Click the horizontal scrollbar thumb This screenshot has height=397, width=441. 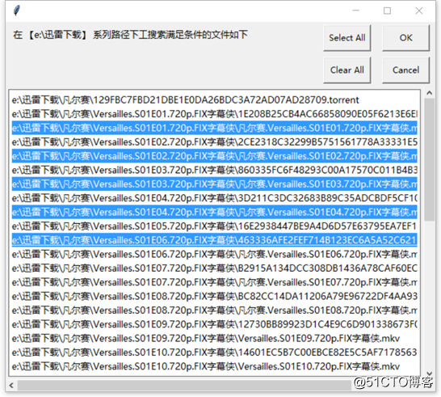[x=184, y=385]
